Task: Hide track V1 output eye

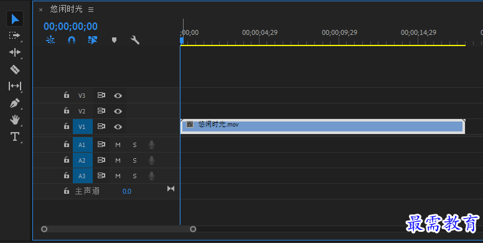Action: tap(118, 126)
